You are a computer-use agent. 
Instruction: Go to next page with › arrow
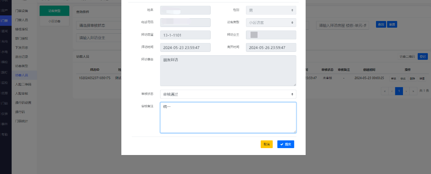point(406,91)
